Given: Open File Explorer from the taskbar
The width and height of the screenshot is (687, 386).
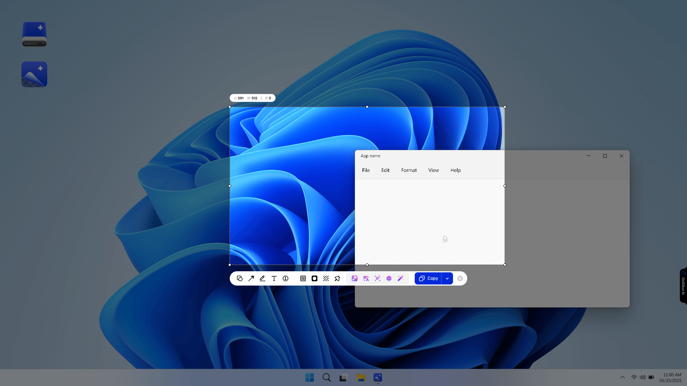Looking at the screenshot, I should [361, 377].
